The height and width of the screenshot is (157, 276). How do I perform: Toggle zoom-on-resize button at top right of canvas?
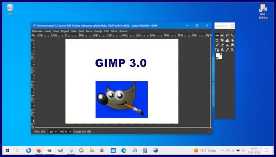click(210, 35)
